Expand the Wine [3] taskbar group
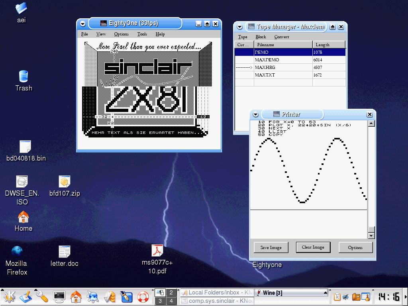Screen dimensions: 408x306 tap(325, 293)
